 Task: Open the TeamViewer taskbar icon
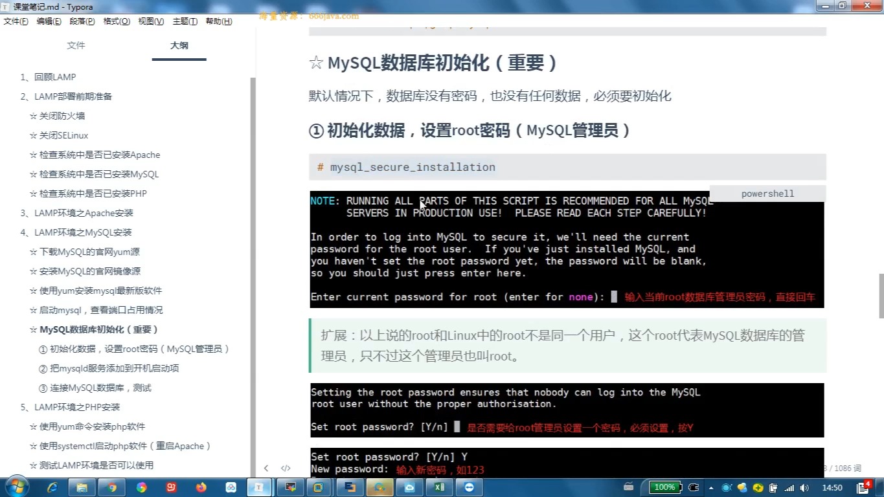pyautogui.click(x=469, y=487)
